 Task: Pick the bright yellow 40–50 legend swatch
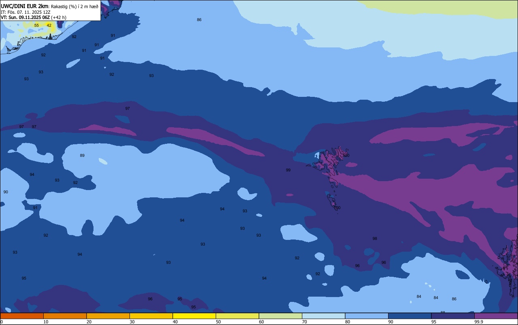(x=194, y=316)
